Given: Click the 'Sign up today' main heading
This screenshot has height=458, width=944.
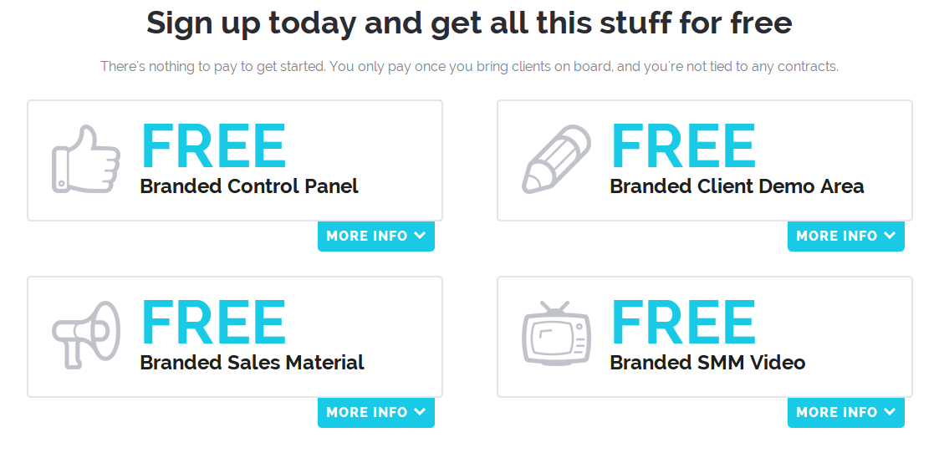Looking at the screenshot, I should coord(469,23).
